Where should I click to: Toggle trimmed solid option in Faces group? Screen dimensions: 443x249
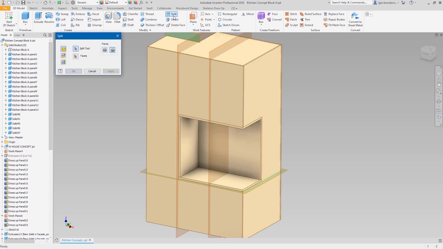[112, 50]
